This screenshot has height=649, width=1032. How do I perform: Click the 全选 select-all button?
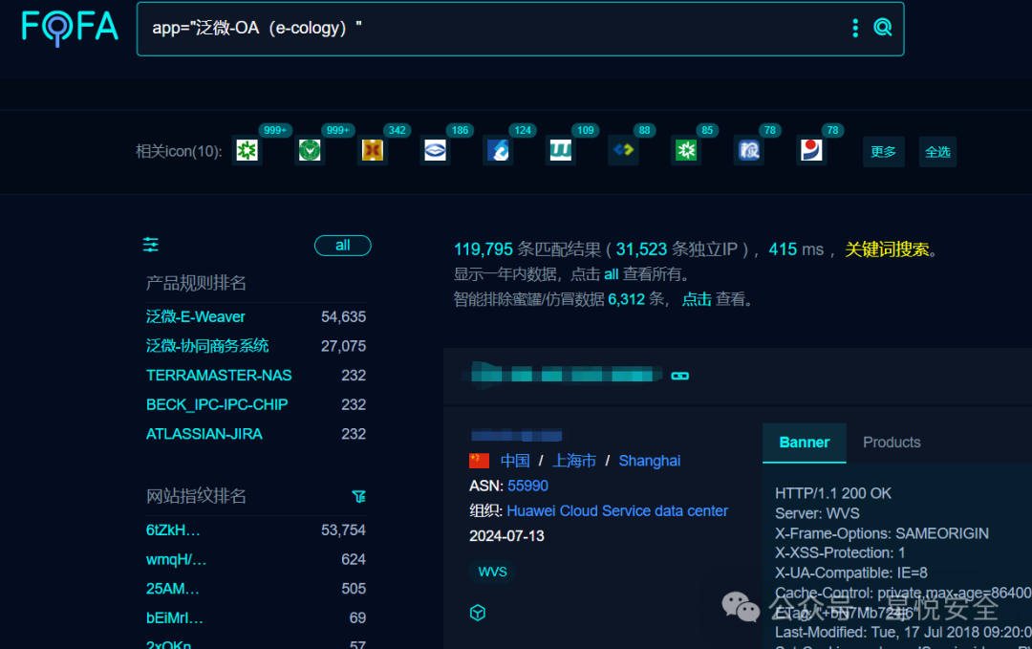click(x=938, y=151)
